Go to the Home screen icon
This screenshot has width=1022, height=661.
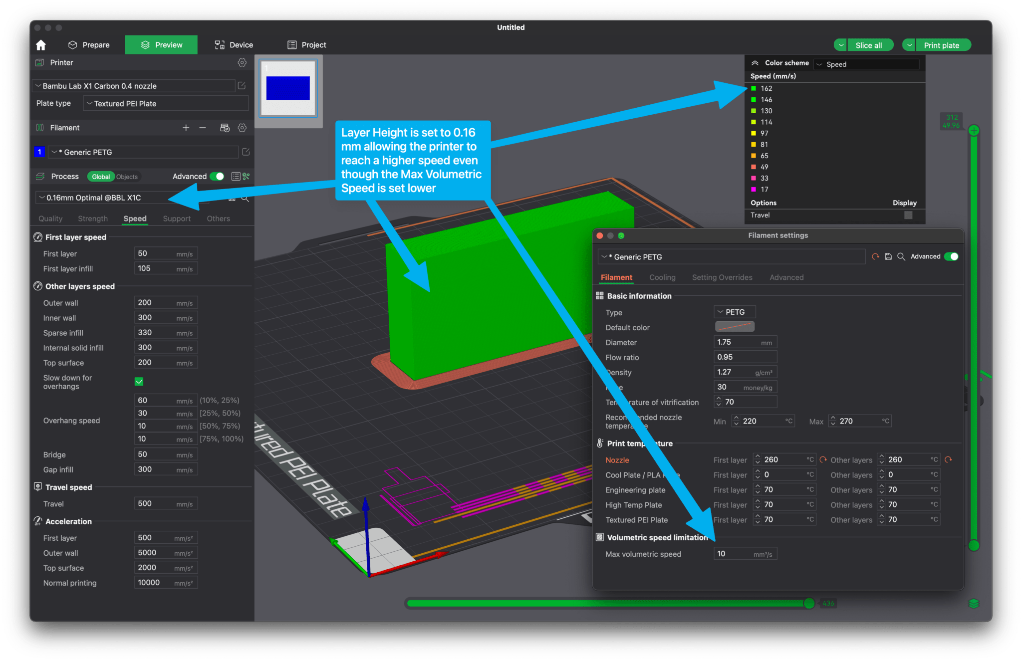click(40, 44)
